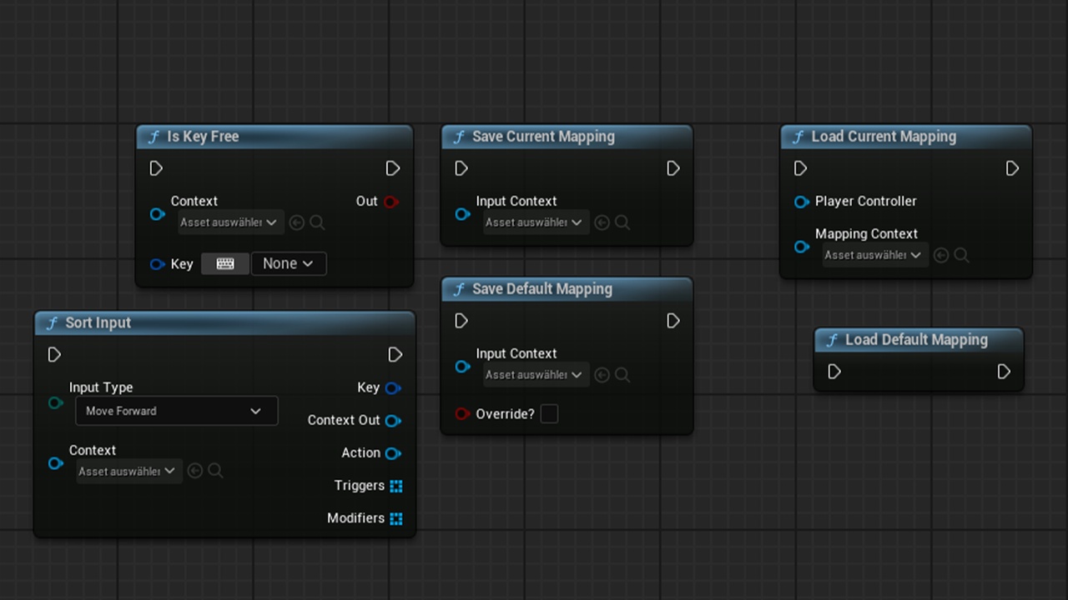This screenshot has height=600, width=1068.
Task: Click the Key output pin on Sort Input
Action: (393, 387)
